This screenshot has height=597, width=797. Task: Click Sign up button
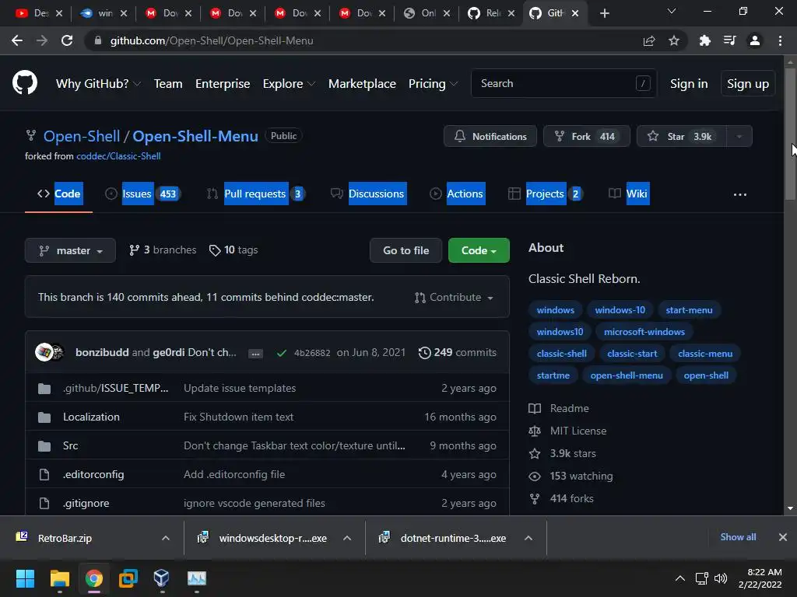748,84
